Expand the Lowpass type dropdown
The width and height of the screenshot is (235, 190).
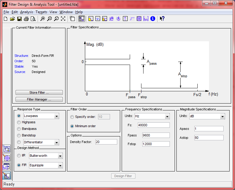click(x=57, y=116)
